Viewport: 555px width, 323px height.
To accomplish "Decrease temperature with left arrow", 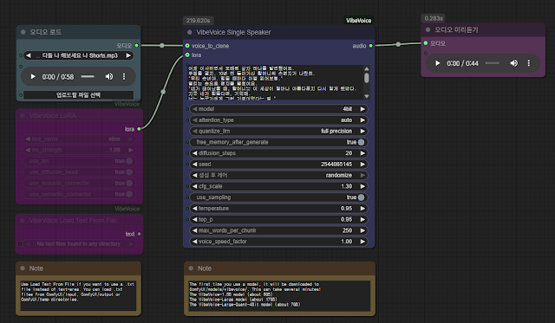I will [x=194, y=209].
